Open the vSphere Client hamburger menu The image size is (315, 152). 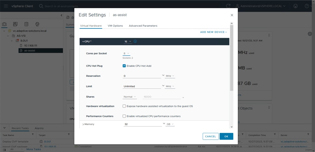point(6,6)
